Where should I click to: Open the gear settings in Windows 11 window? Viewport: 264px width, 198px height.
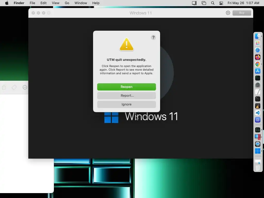pyautogui.click(x=228, y=13)
